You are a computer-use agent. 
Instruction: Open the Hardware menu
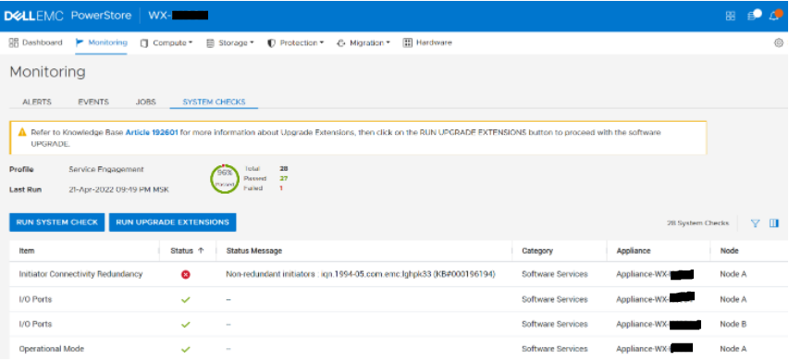point(427,43)
